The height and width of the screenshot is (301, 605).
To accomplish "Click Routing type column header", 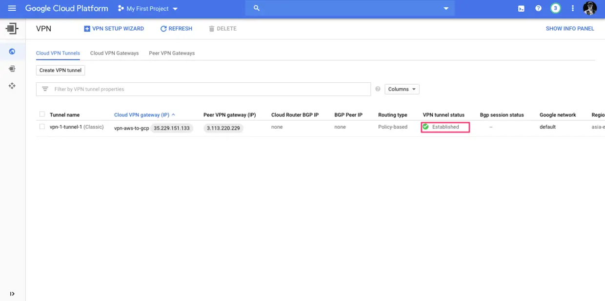I will pos(392,115).
